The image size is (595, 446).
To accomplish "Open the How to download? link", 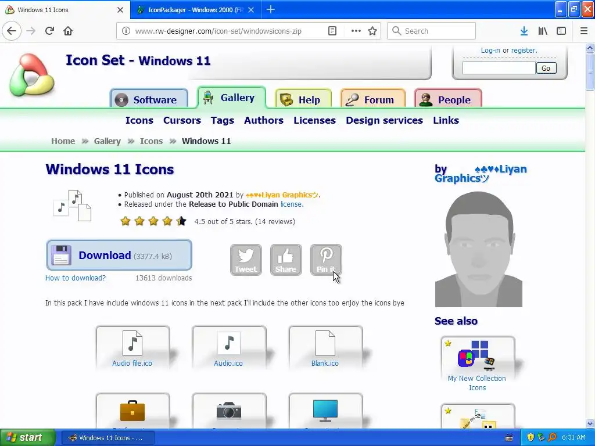I will tap(76, 278).
